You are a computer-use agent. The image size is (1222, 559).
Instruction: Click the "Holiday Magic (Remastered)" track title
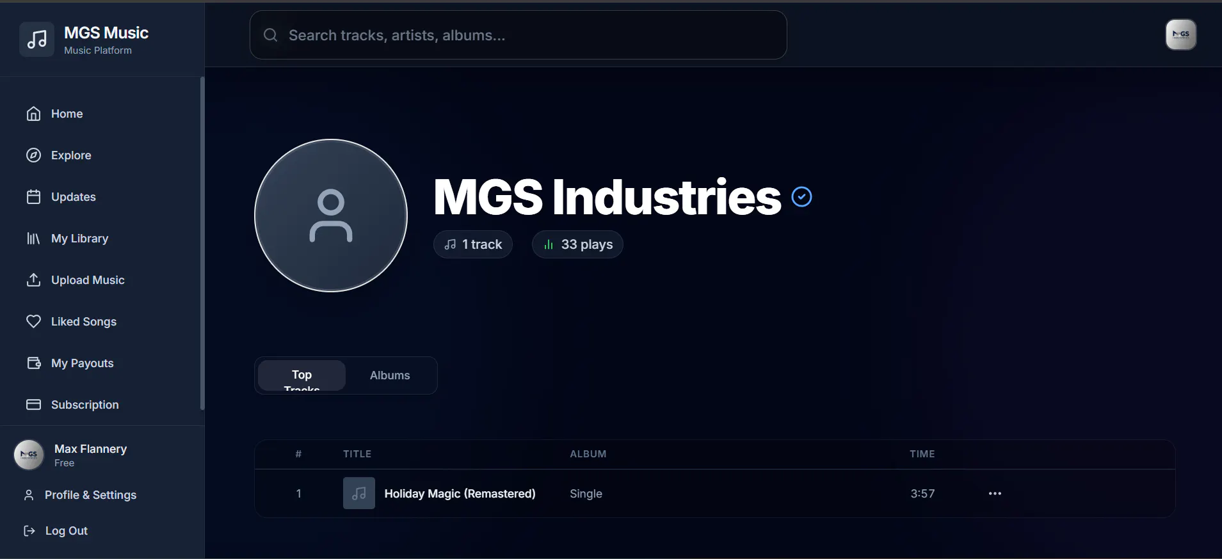point(460,494)
